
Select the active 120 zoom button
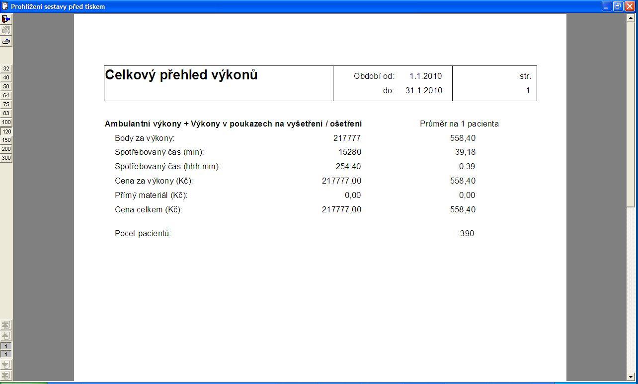pos(6,131)
